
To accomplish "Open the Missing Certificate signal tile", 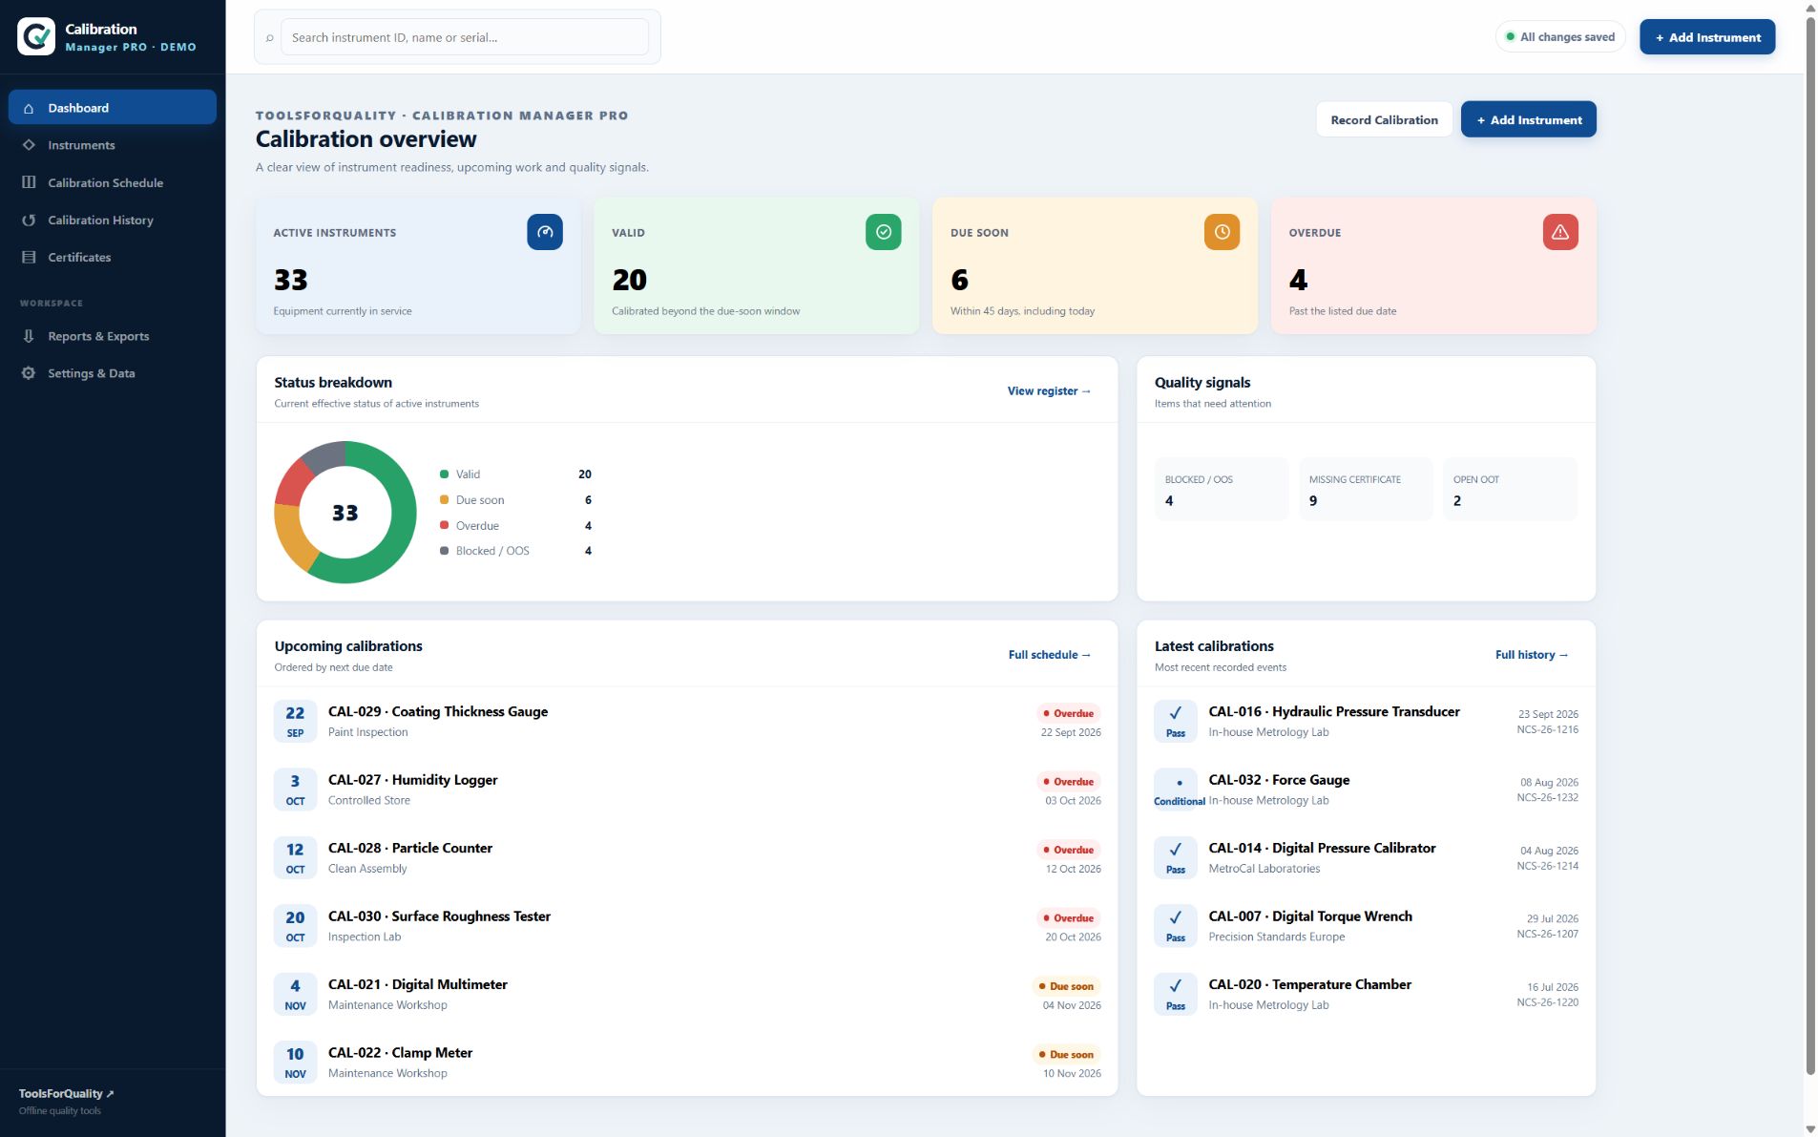I will coord(1366,490).
